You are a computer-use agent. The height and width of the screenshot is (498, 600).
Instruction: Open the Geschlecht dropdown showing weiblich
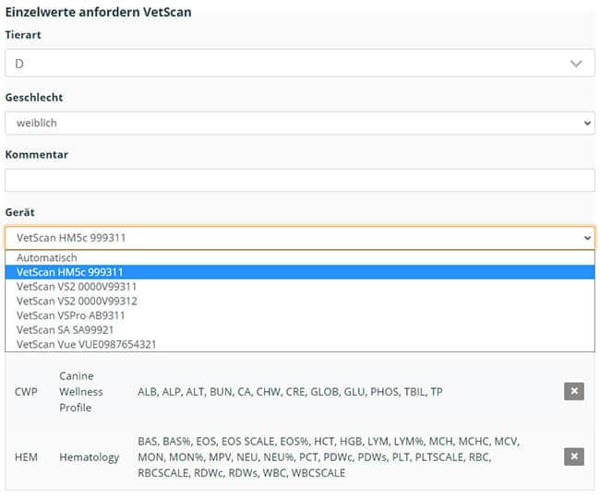[300, 123]
